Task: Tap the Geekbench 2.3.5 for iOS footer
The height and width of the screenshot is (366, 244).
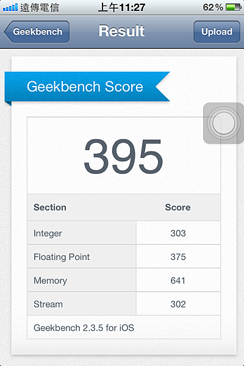Action: click(x=84, y=328)
